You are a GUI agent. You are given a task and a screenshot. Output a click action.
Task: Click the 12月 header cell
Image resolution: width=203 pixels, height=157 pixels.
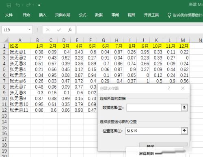click(183, 46)
